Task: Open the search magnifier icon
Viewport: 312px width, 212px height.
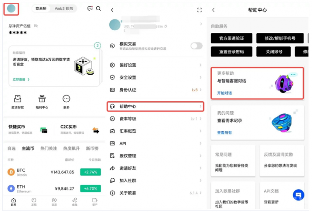Action: 99,8
